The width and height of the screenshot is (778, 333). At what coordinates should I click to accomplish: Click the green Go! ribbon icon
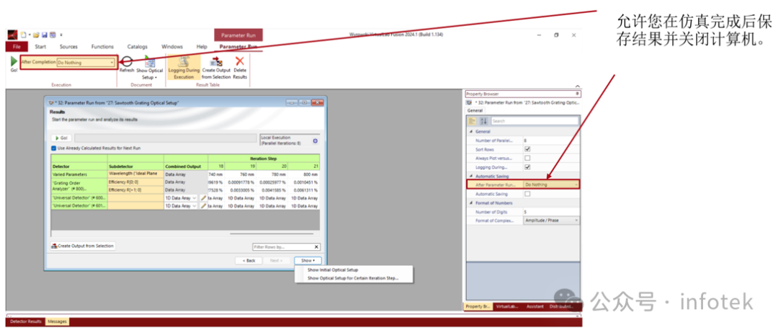(x=14, y=61)
